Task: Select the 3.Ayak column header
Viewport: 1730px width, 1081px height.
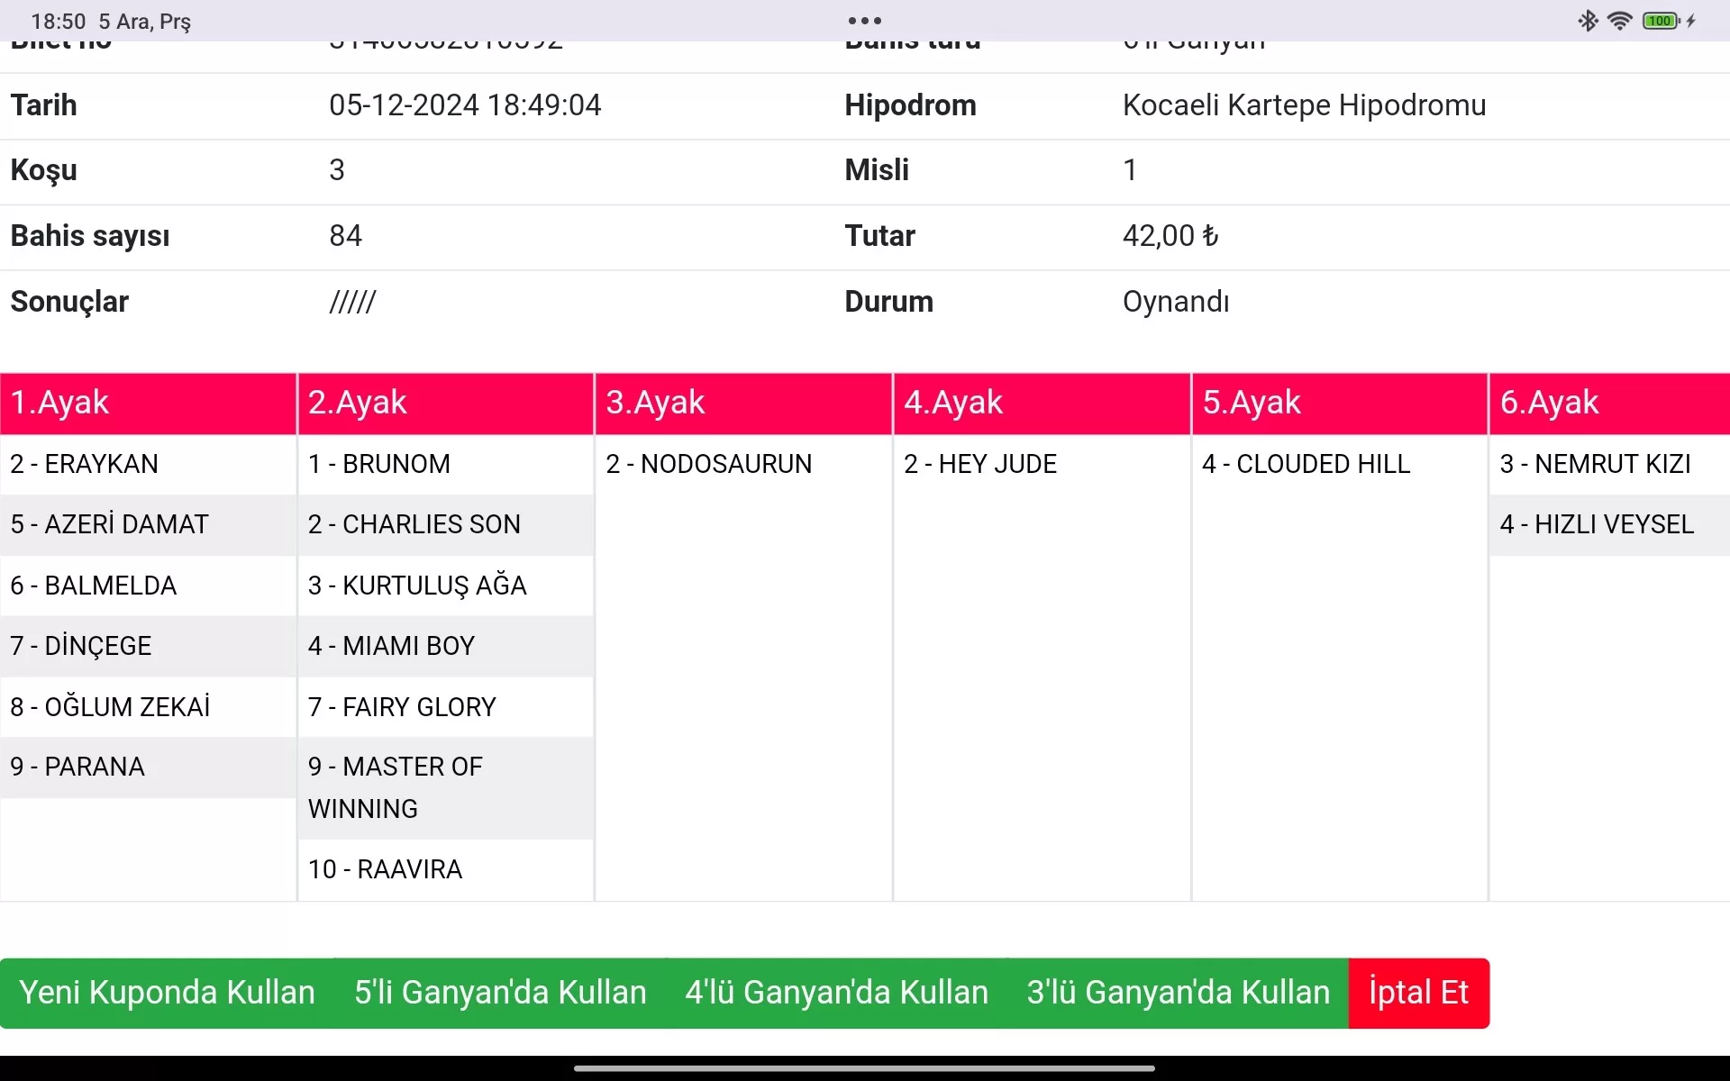Action: pyautogui.click(x=743, y=403)
